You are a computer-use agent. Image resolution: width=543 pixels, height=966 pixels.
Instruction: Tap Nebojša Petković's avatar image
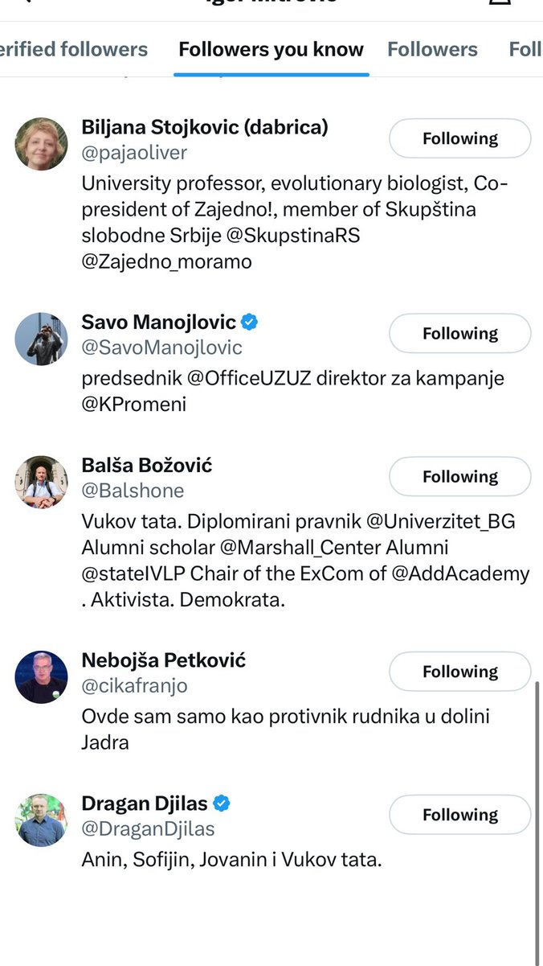41,677
